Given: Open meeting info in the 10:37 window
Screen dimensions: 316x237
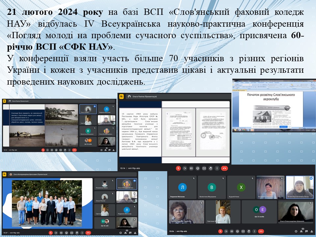Looking at the screenshot, I should (120, 233).
